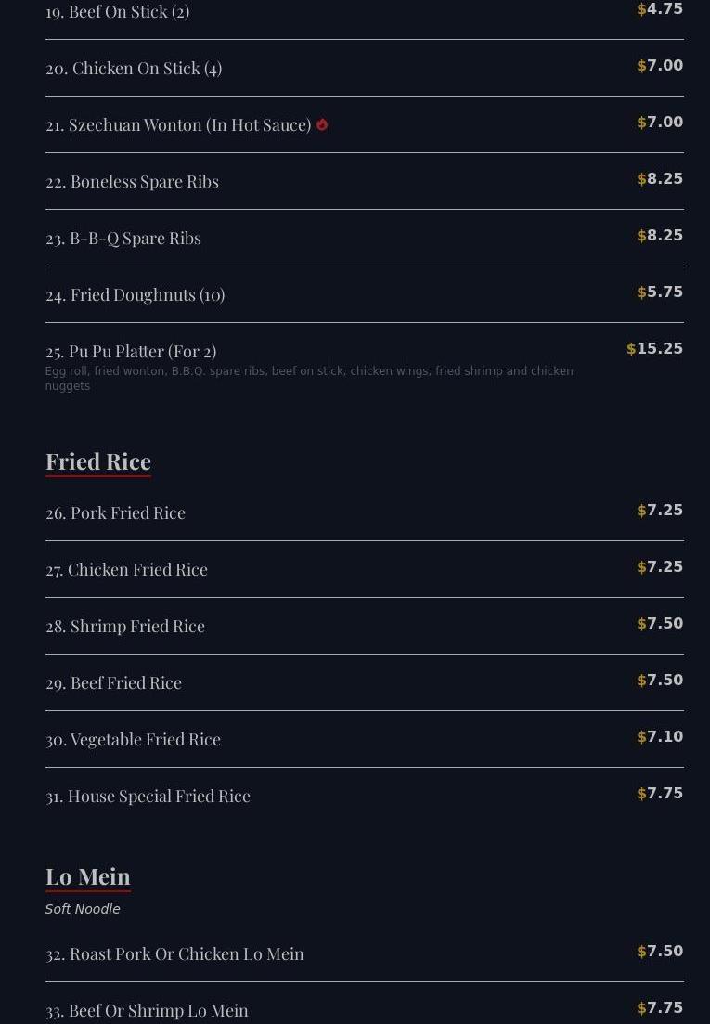710x1024 pixels.
Task: Open the Szechuan Wonton (In Hot Sauce) item
Action: (178, 125)
